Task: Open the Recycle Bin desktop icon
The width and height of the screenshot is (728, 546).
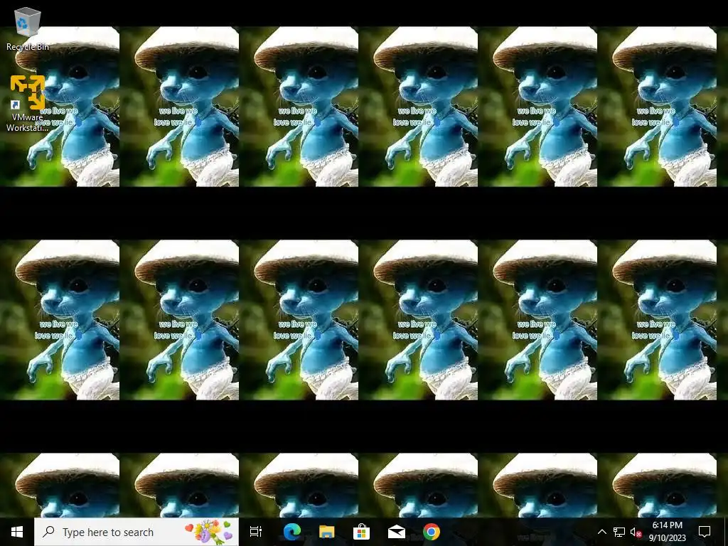Action: tap(28, 28)
